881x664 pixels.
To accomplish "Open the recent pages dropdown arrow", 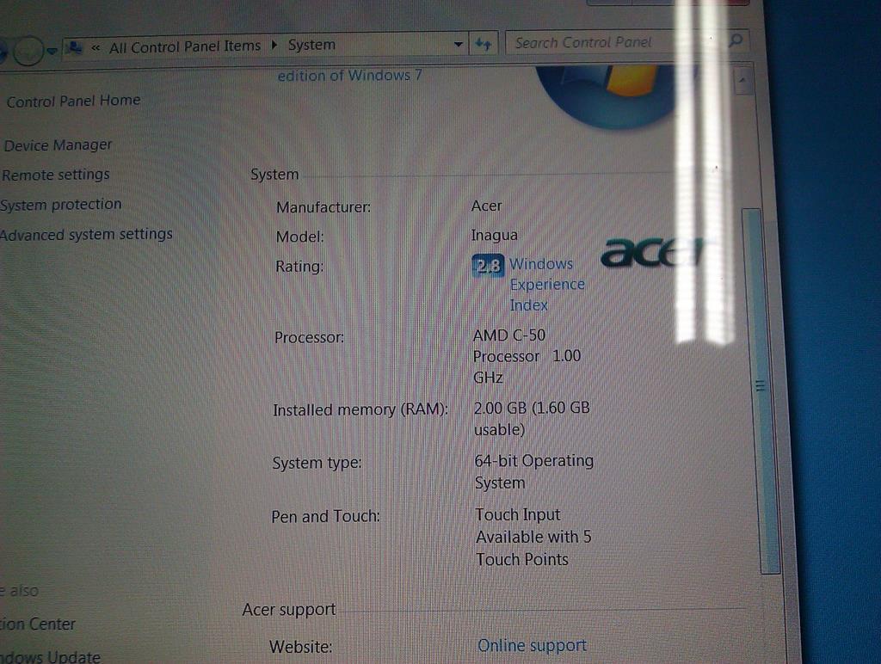I will 52,51.
